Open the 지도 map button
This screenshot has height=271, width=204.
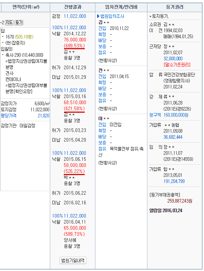click(x=9, y=22)
